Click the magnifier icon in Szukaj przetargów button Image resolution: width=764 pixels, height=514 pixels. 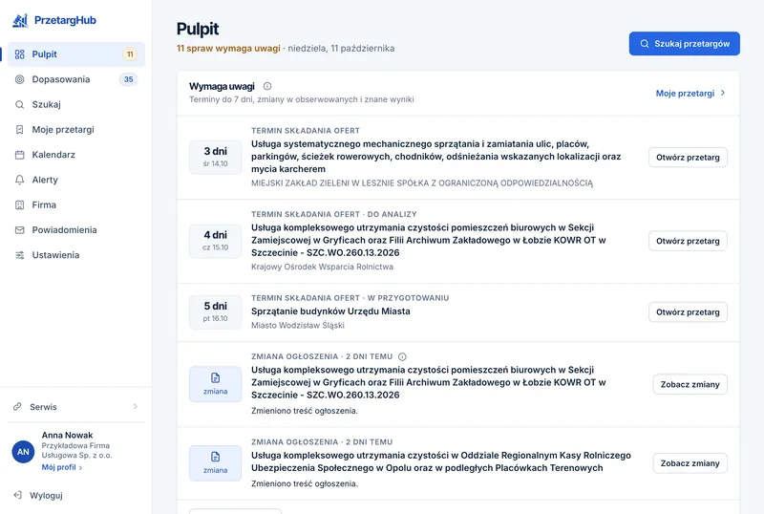pyautogui.click(x=644, y=43)
